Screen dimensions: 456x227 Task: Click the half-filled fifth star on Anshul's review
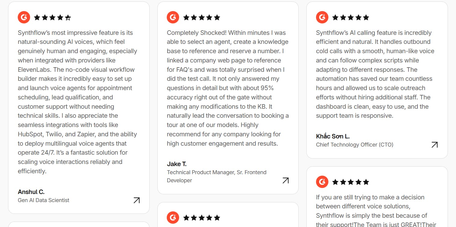(68, 18)
